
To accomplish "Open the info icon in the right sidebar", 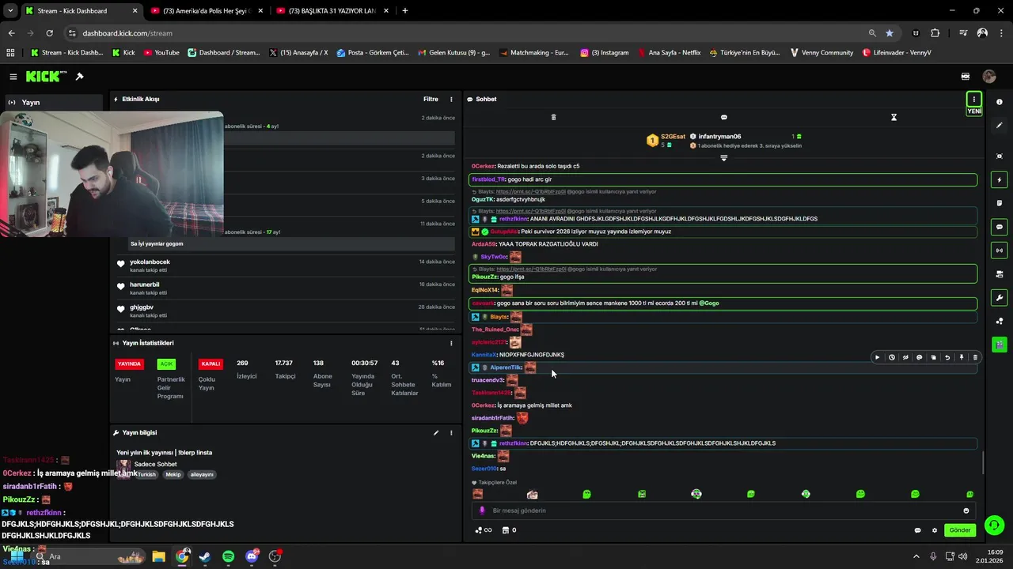I will [1000, 102].
